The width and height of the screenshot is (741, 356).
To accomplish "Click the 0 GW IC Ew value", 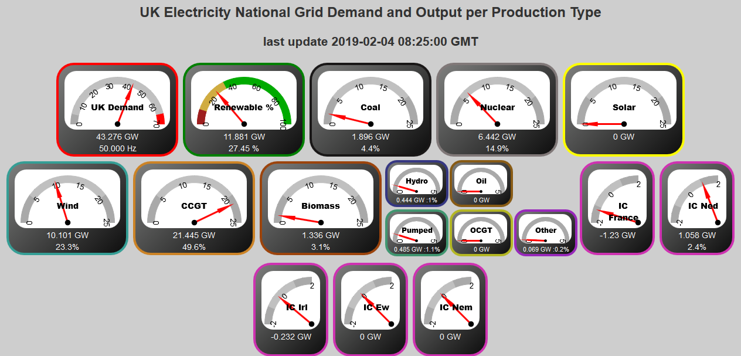I will click(x=370, y=337).
